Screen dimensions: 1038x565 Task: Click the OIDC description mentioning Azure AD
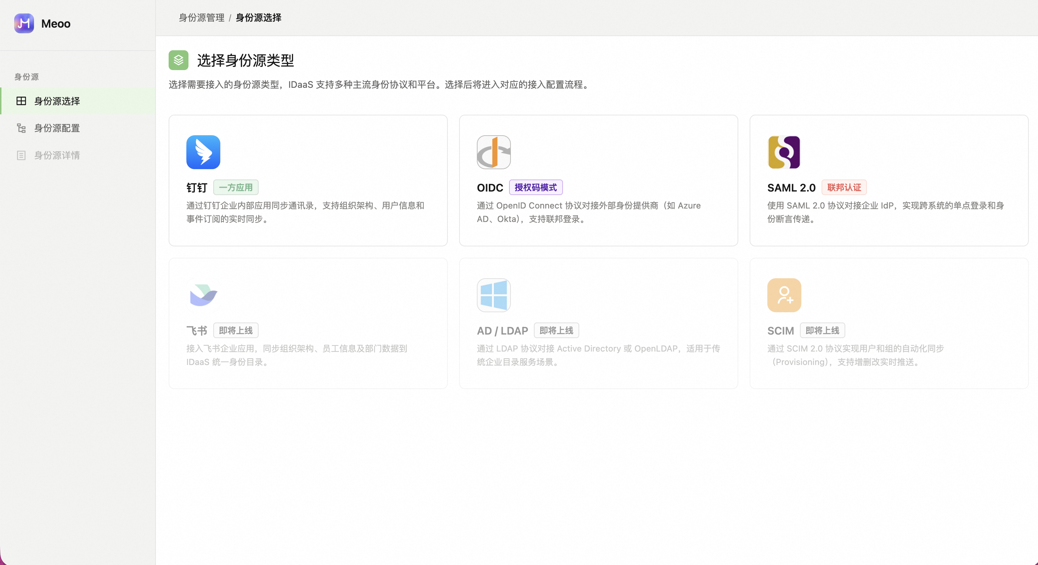pyautogui.click(x=589, y=212)
